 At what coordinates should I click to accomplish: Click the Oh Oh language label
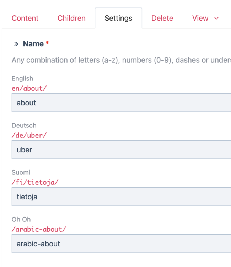pyautogui.click(x=21, y=219)
